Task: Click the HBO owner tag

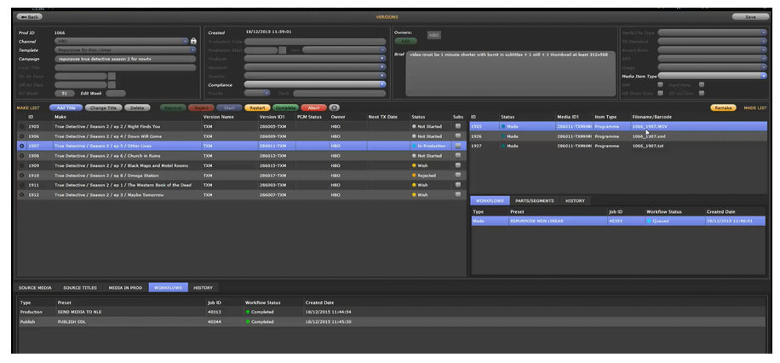Action: tap(433, 35)
